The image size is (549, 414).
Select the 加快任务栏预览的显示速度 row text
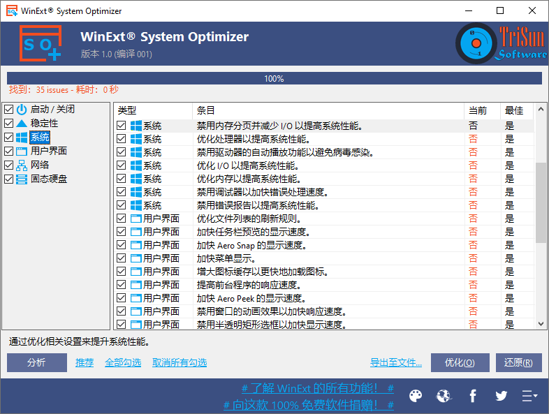[x=253, y=232]
